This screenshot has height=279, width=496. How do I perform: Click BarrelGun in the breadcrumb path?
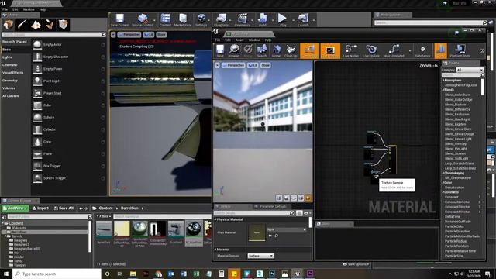(129, 208)
